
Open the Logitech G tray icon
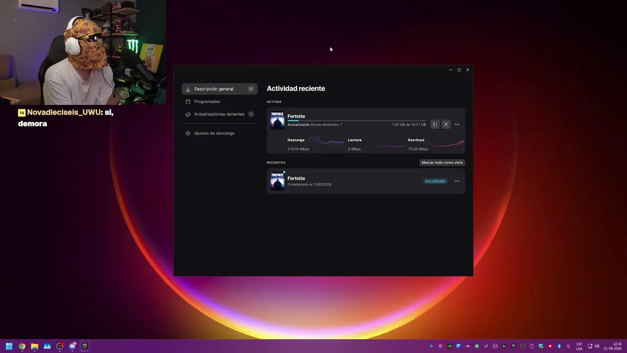(x=504, y=346)
